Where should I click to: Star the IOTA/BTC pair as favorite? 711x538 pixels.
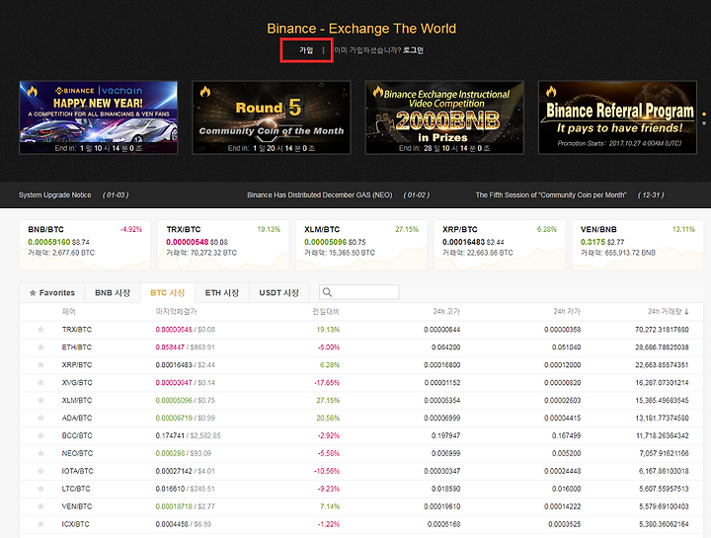click(40, 471)
